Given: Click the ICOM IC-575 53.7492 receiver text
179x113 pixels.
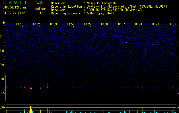Looking at the screenshot, I should 114,10.
